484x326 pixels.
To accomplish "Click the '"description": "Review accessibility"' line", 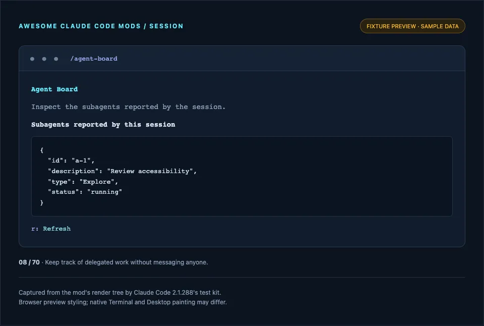I will pyautogui.click(x=122, y=171).
